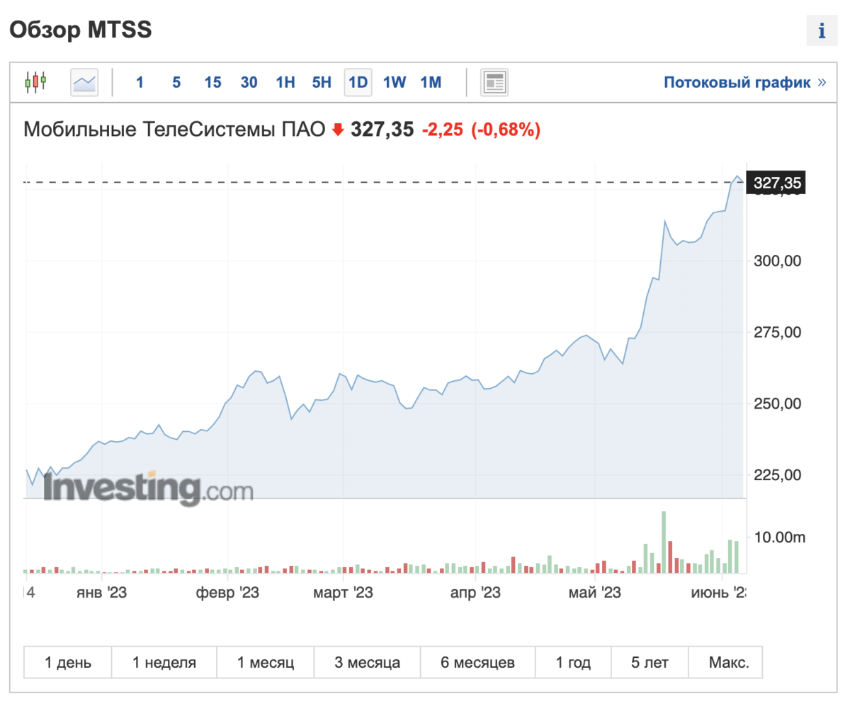
Task: Click the current price label 327,35 on axis
Action: tap(777, 183)
